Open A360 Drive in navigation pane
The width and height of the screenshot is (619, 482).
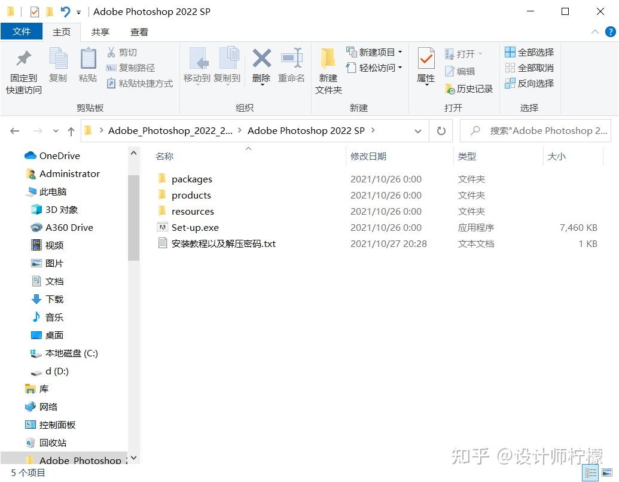tap(69, 228)
